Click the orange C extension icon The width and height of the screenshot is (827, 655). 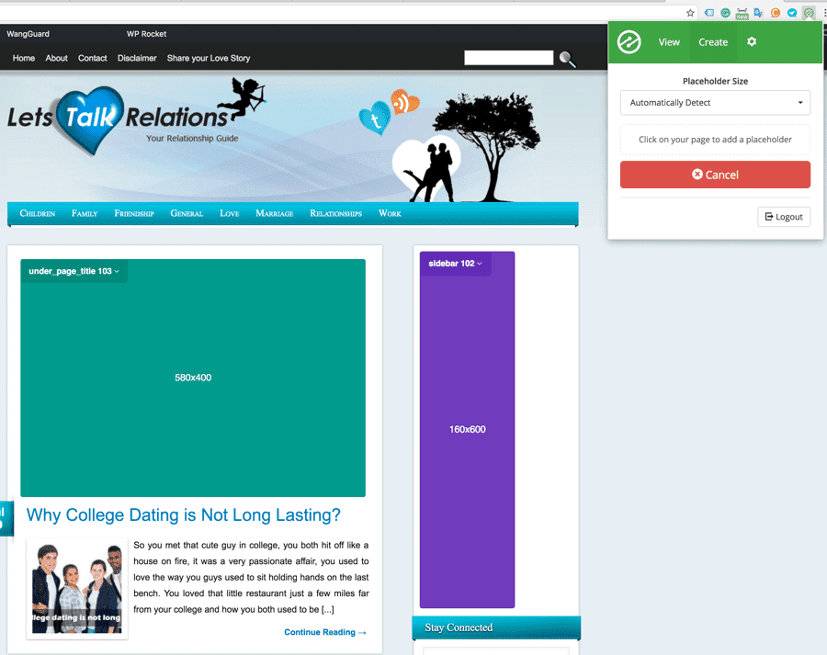coord(776,13)
